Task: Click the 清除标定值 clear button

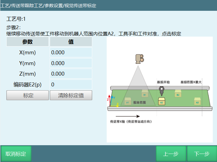Action: tap(71, 95)
